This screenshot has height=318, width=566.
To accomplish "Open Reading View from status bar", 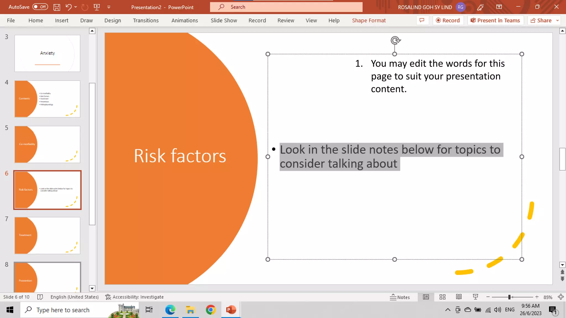I will tap(459, 297).
